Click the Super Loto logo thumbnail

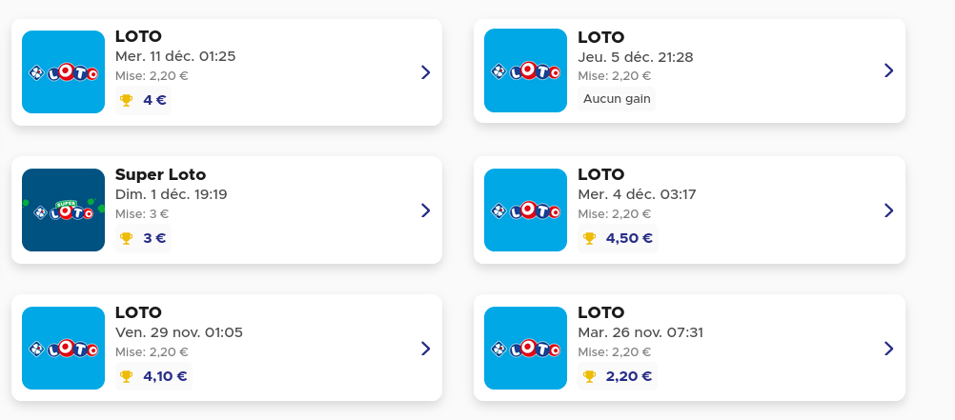tap(63, 210)
